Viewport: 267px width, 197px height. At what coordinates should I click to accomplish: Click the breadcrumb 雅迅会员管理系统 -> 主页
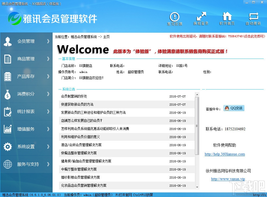click(90, 37)
